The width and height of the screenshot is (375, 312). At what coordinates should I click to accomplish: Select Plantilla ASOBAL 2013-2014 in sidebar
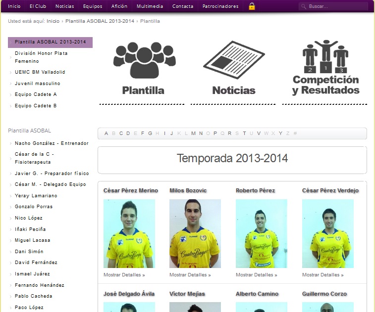coord(50,42)
